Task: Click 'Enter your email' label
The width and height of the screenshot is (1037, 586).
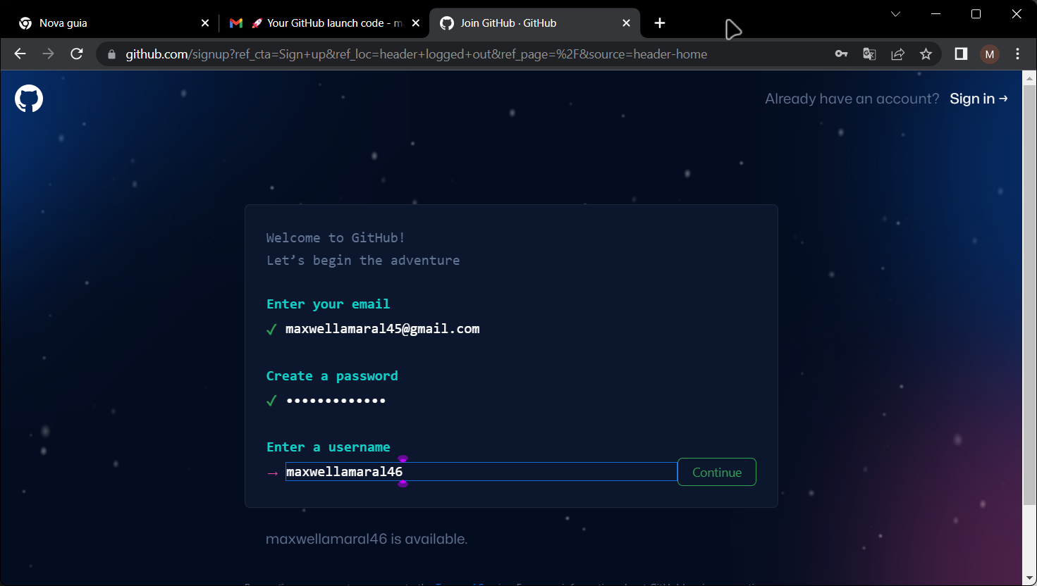Action: click(x=328, y=304)
